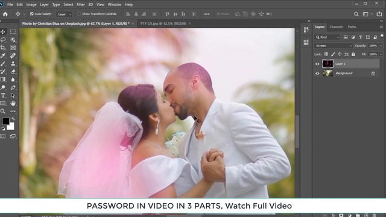Open the Help menu
The width and height of the screenshot is (386, 217).
tap(128, 4)
